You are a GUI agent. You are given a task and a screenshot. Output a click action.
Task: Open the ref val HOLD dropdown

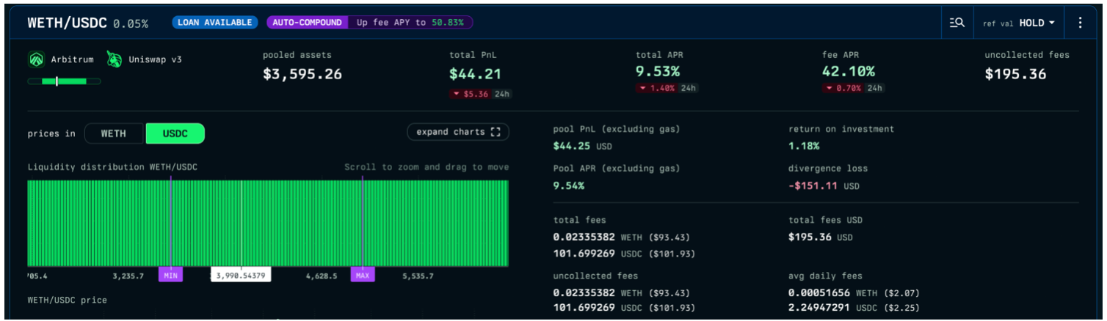[x=1019, y=23]
